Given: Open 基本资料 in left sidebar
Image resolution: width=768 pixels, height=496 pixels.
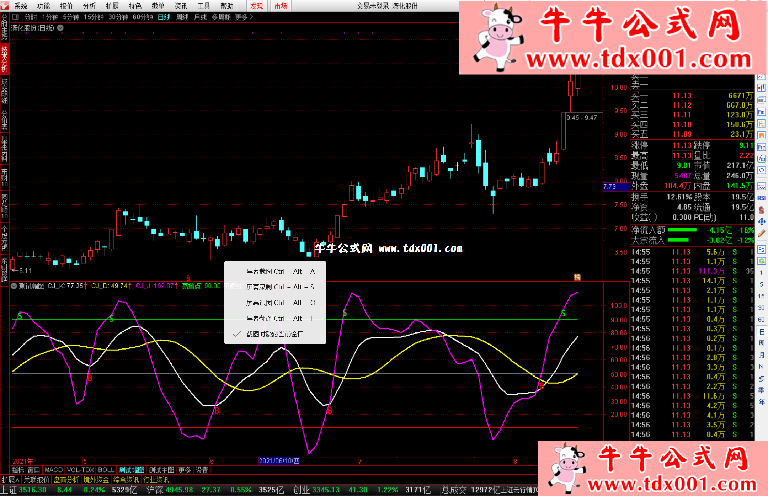Looking at the screenshot, I should [4, 149].
